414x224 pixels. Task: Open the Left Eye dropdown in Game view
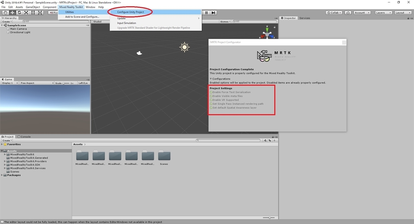[83, 83]
